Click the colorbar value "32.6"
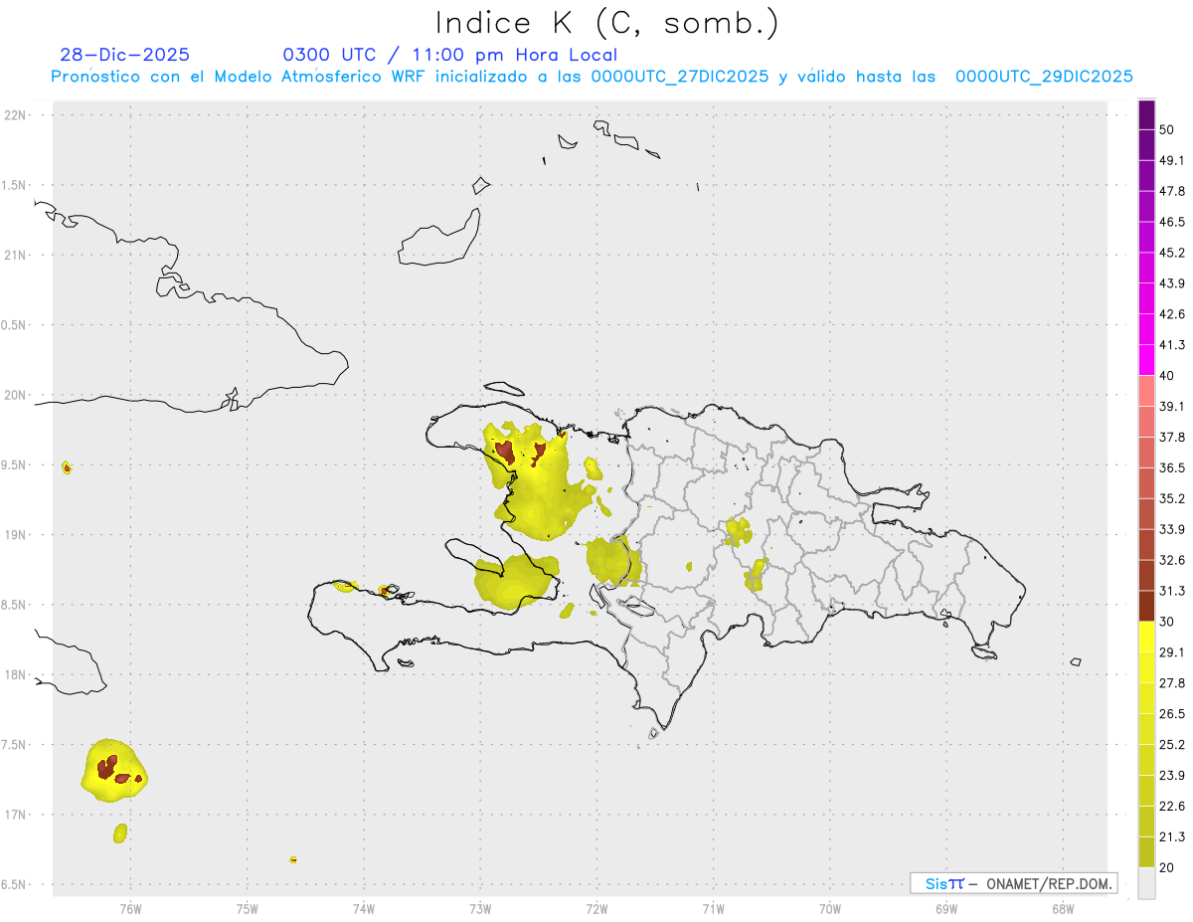This screenshot has width=1193, height=922. tap(1172, 560)
